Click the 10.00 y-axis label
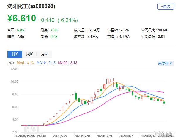Screen dimensions: 176x139 [14, 82]
